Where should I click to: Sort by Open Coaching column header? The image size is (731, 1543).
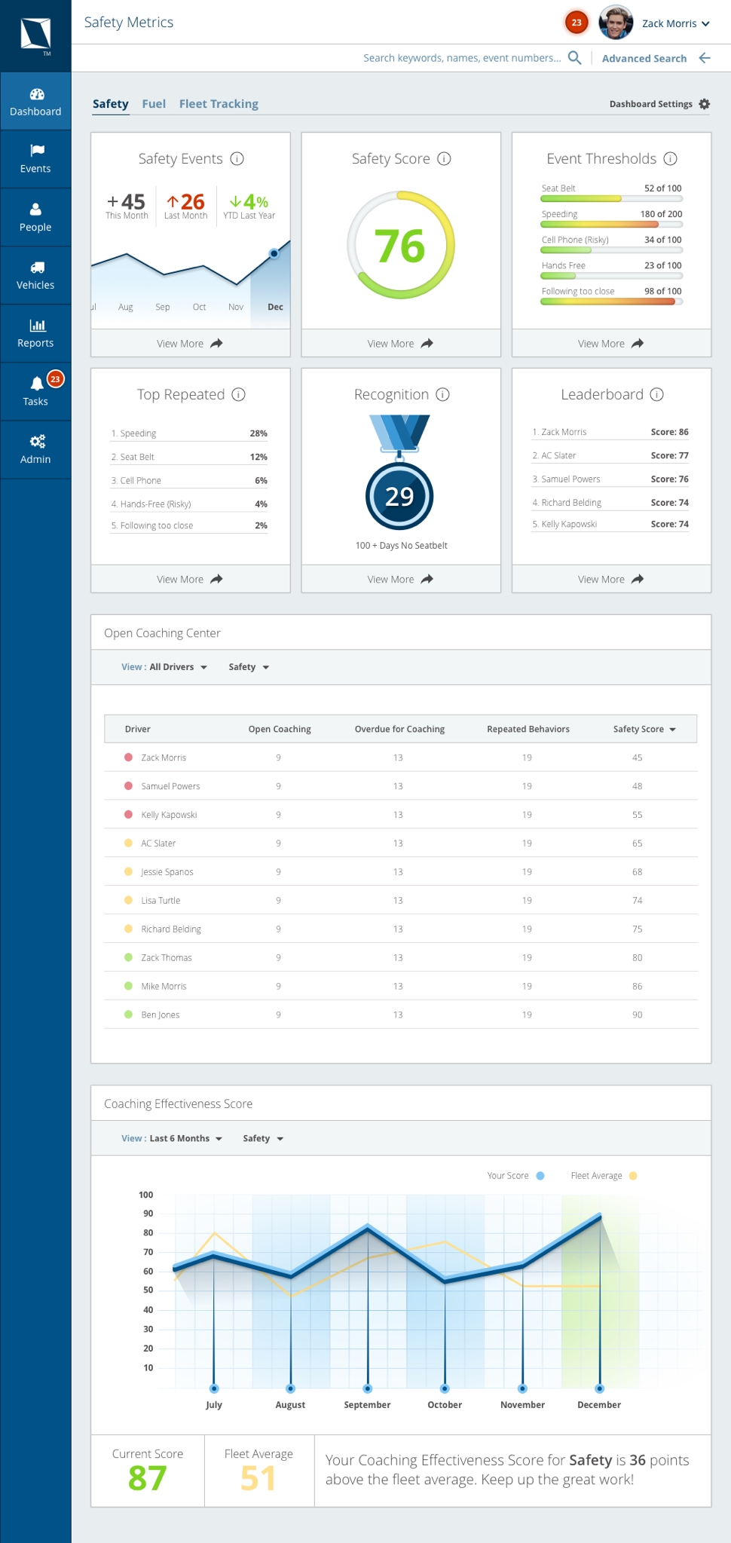pyautogui.click(x=280, y=730)
